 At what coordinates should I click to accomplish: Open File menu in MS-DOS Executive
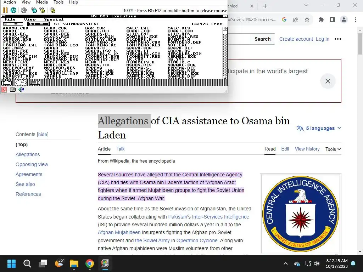point(10,19)
